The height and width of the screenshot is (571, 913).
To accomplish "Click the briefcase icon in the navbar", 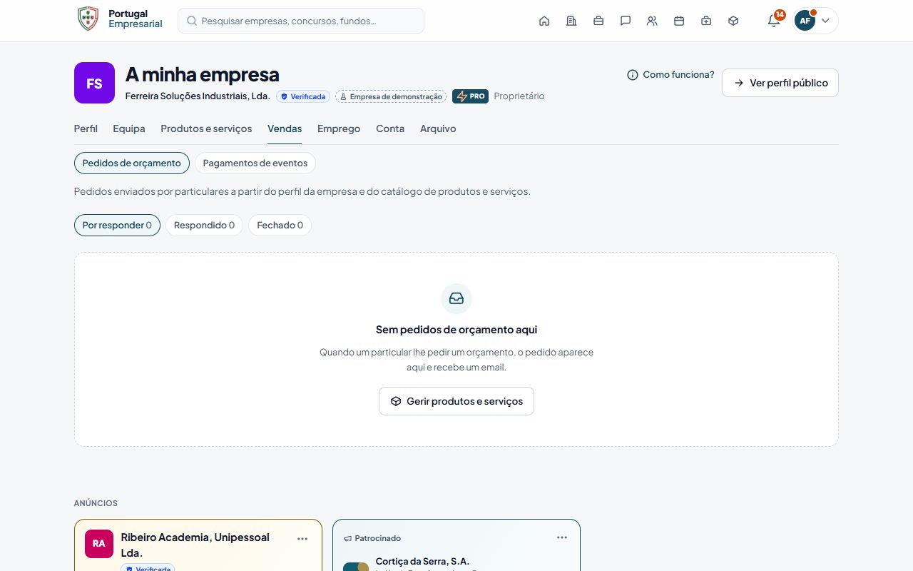I will [598, 21].
